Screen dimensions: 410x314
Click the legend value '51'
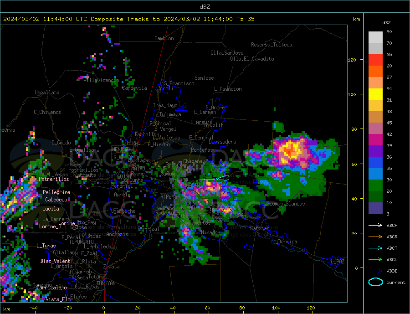[x=389, y=100]
